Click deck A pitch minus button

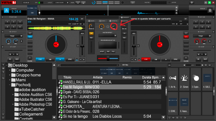pyautogui.click(x=80, y=59)
